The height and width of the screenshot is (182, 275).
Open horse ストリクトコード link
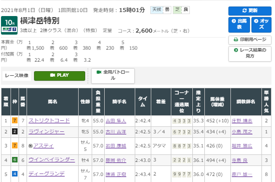tap(49, 120)
